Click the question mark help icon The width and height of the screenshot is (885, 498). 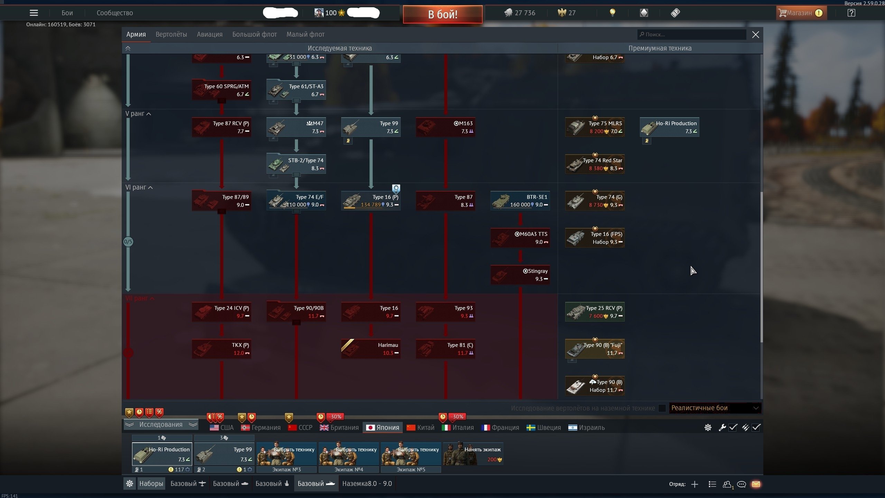851,13
